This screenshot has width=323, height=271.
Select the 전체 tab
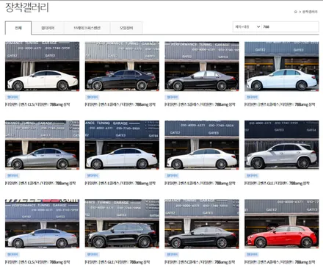pyautogui.click(x=18, y=28)
